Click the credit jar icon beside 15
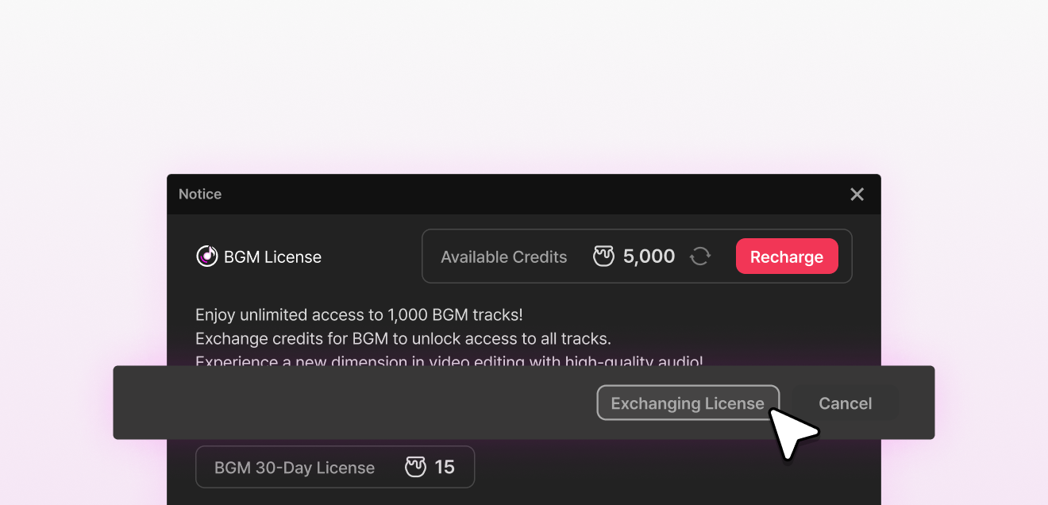The height and width of the screenshot is (505, 1048). (416, 467)
